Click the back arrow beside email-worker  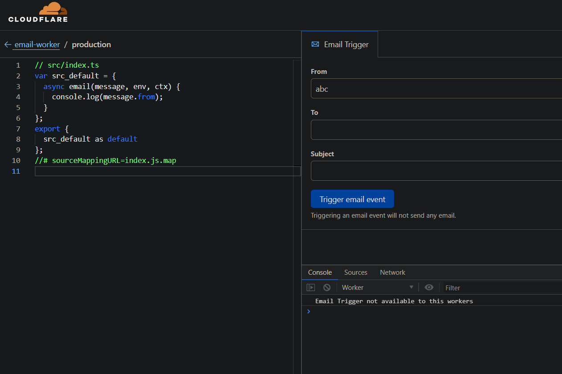tap(8, 45)
